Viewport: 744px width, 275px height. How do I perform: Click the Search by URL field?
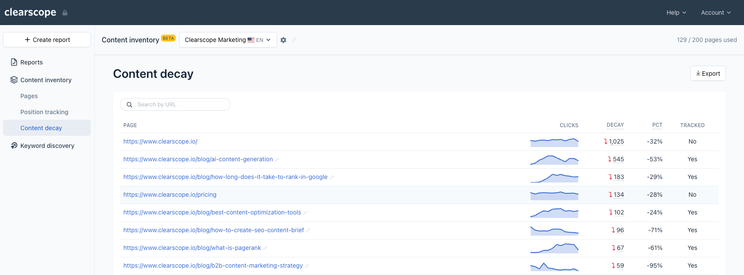(x=175, y=105)
